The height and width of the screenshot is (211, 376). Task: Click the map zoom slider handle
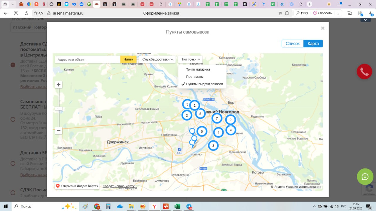click(x=59, y=108)
